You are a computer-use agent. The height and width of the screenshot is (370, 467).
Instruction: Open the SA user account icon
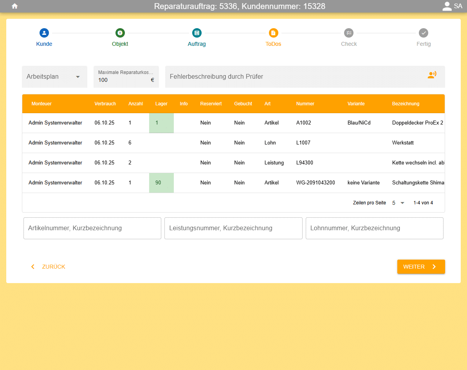447,6
